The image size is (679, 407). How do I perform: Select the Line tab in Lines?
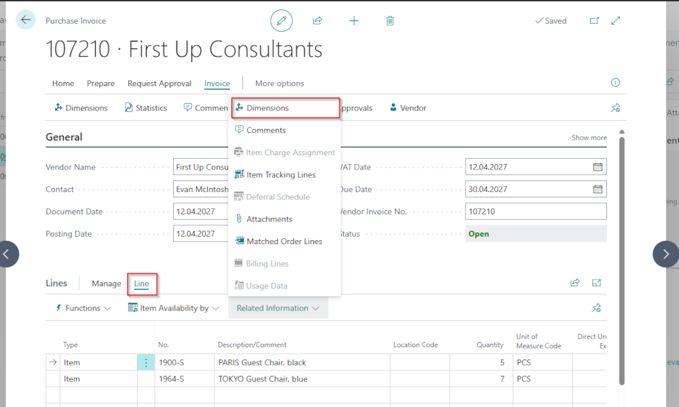[142, 284]
